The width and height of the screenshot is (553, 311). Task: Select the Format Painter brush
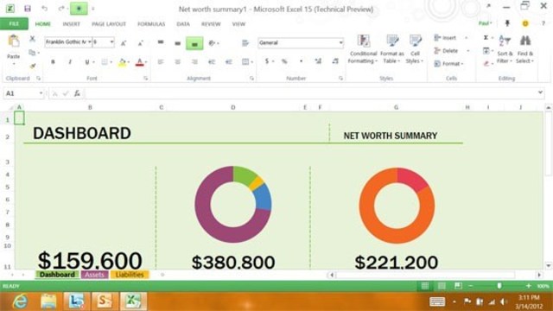(x=33, y=66)
